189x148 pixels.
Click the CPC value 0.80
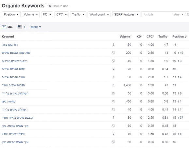[x=151, y=101]
